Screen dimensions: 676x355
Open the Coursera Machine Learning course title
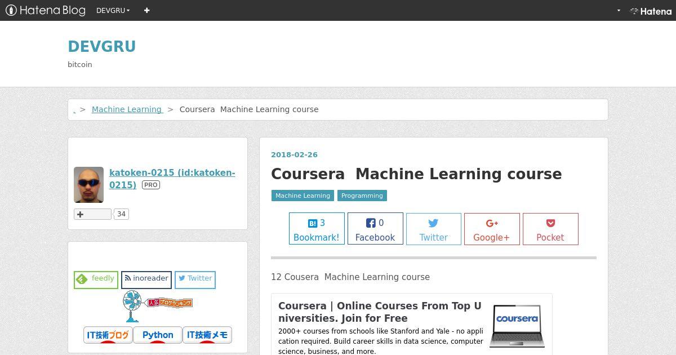point(416,174)
